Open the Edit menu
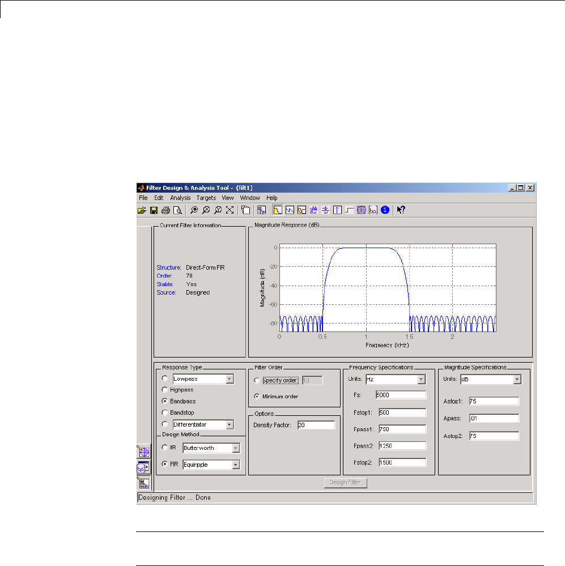This screenshot has height=566, width=565. pos(159,198)
